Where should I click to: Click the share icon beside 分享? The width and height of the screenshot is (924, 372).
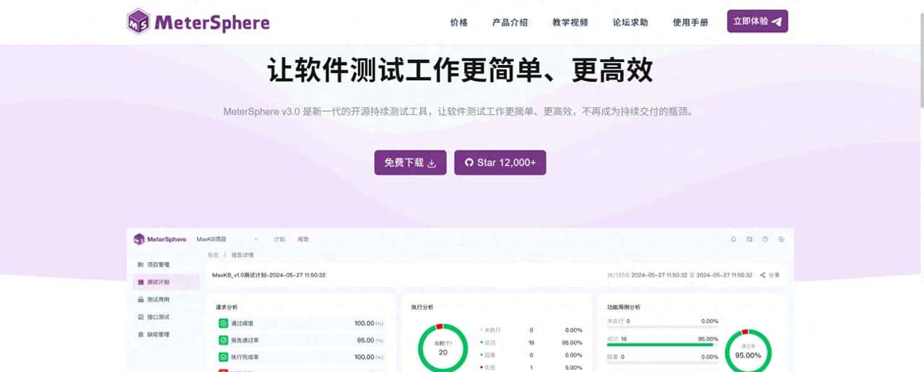(x=763, y=275)
